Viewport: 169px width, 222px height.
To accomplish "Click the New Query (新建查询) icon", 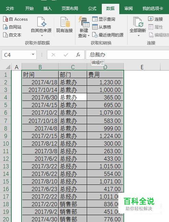I will click(84, 22).
